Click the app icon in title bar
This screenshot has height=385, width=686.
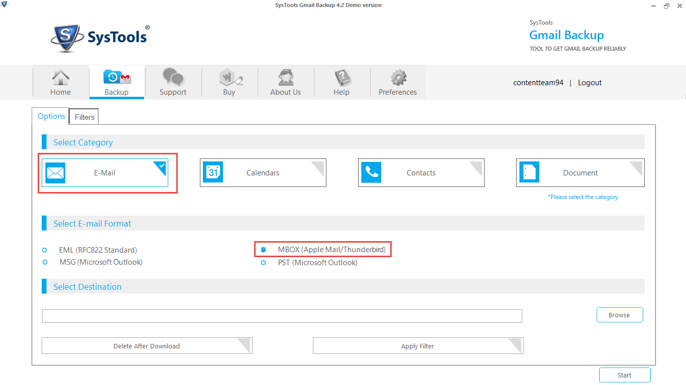pyautogui.click(x=5, y=5)
